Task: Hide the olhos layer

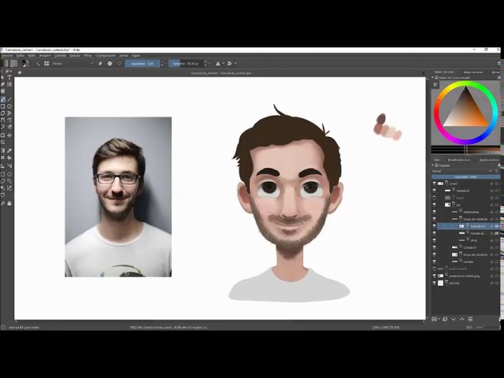Action: 434,240
